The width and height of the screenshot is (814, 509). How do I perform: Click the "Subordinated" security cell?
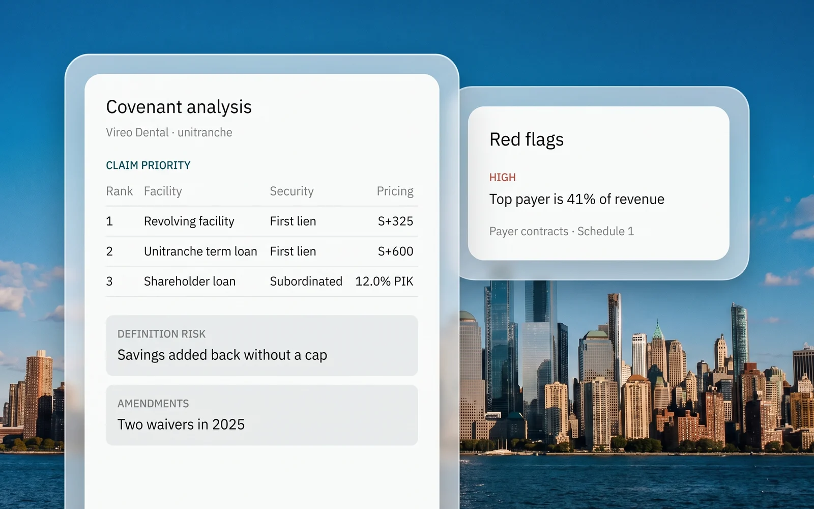[x=306, y=281]
